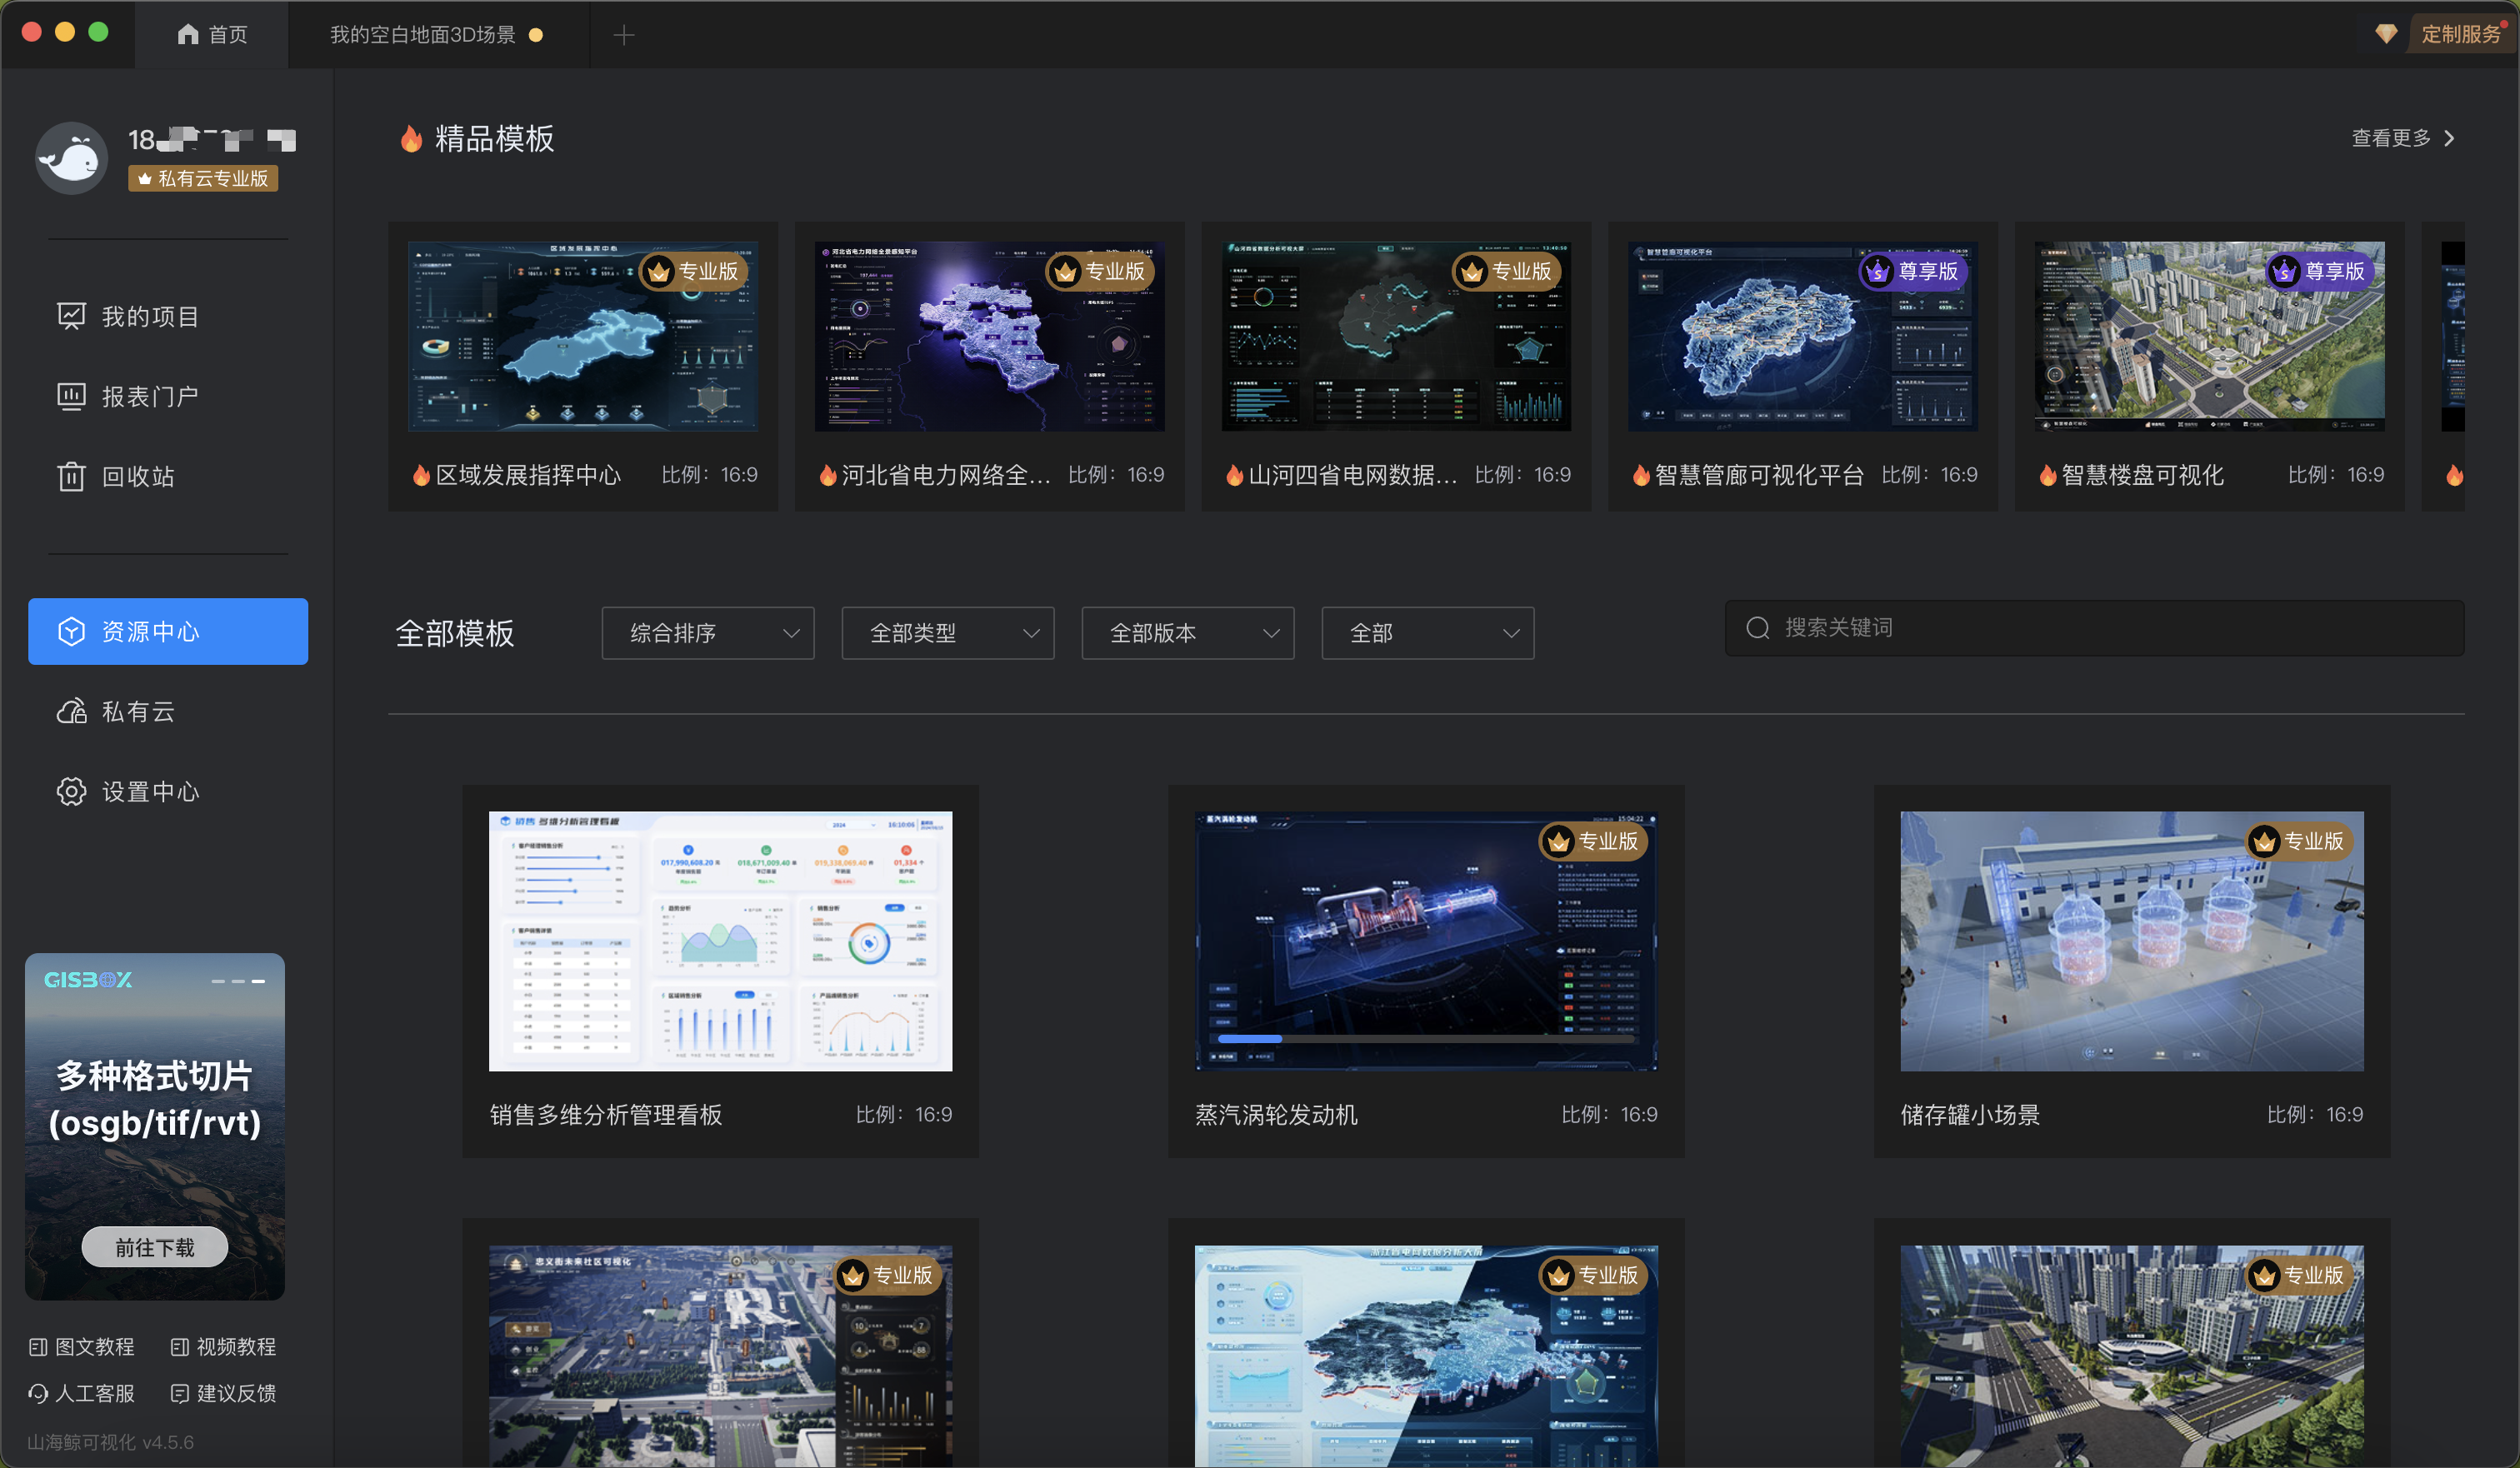
Task: Expand the 全部类型 dropdown
Action: 948,633
